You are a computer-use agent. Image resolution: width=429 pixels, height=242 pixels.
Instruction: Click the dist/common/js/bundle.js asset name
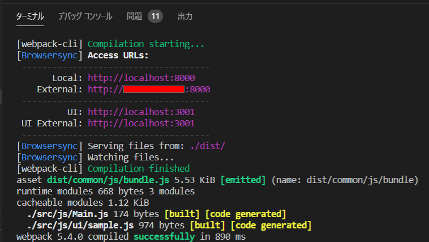click(108, 180)
